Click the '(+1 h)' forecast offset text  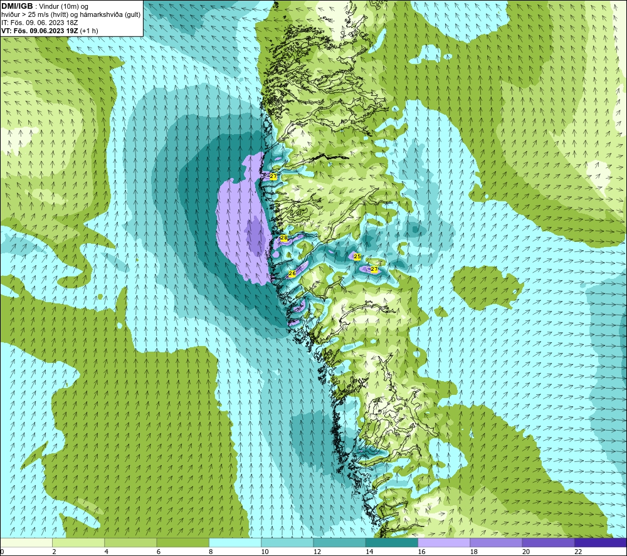(x=89, y=31)
